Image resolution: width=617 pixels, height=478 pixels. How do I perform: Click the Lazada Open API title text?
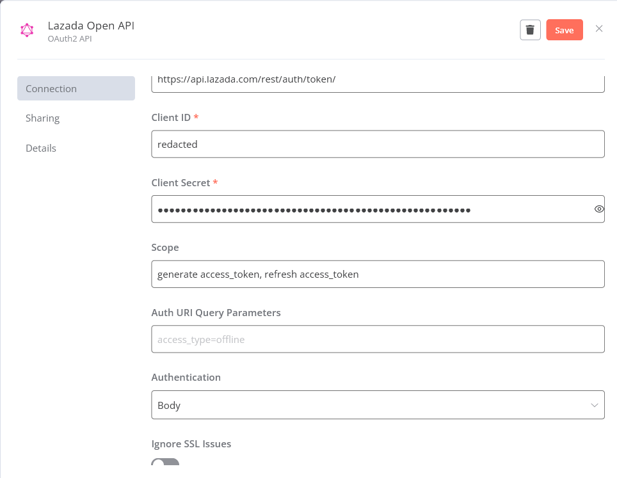91,26
